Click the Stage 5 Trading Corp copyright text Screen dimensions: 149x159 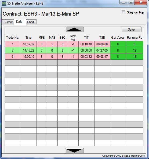coord(124,156)
